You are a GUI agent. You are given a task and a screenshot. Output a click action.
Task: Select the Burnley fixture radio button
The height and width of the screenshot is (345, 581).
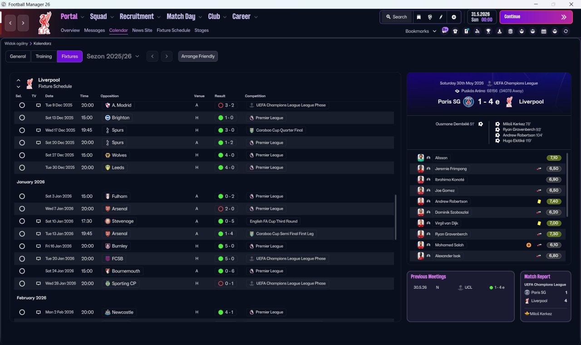click(x=22, y=246)
